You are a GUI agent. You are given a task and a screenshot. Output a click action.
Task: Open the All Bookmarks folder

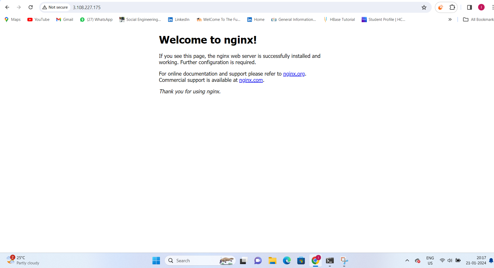(478, 20)
